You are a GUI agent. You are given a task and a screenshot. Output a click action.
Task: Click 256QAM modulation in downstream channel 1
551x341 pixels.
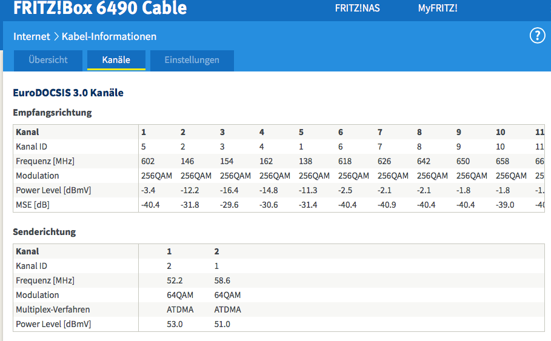tap(157, 176)
